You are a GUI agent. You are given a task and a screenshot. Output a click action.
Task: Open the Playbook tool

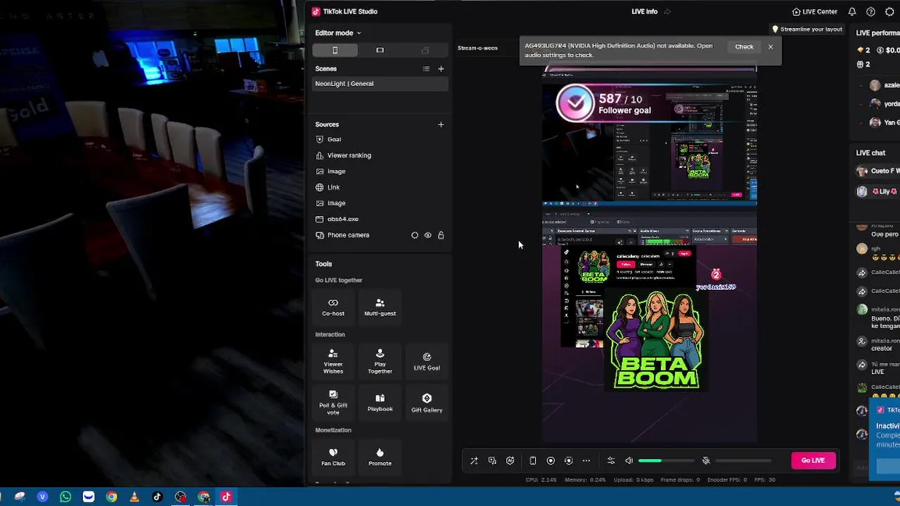[380, 403]
